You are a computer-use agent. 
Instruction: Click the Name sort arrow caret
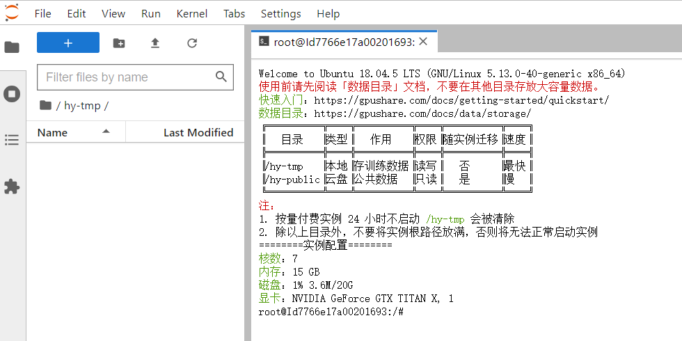tap(106, 132)
